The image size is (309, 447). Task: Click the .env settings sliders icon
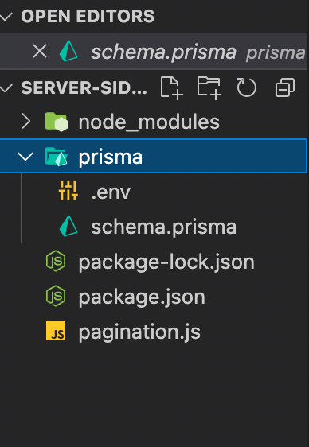pos(68,191)
